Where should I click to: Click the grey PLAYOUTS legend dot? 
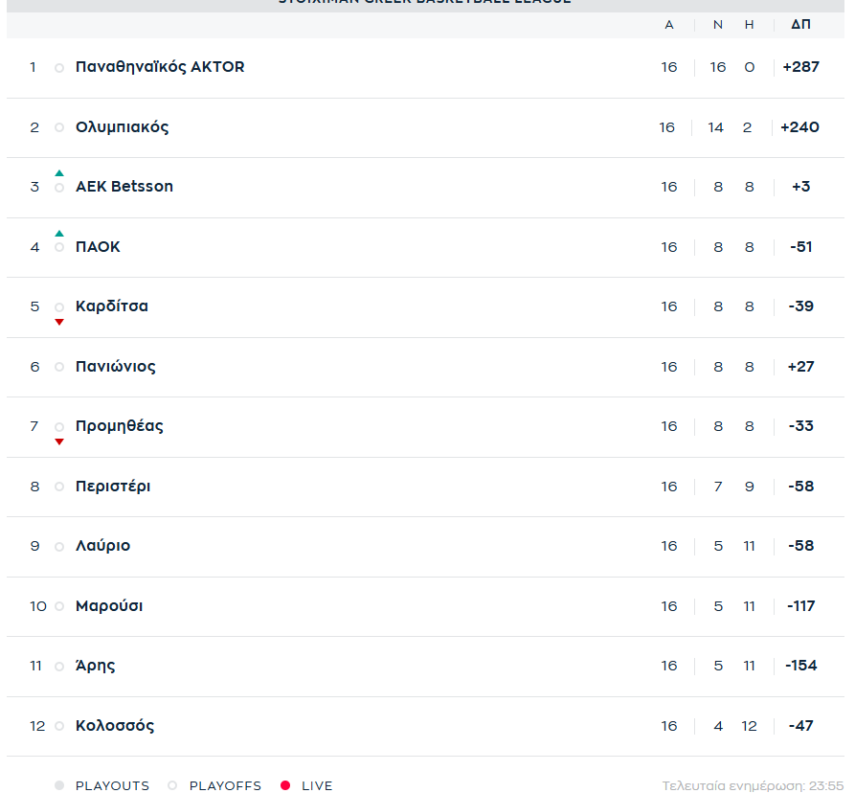pyautogui.click(x=59, y=785)
